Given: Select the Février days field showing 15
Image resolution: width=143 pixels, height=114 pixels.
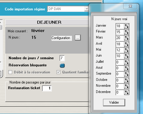Looking at the screenshot, I should pyautogui.click(x=120, y=32).
